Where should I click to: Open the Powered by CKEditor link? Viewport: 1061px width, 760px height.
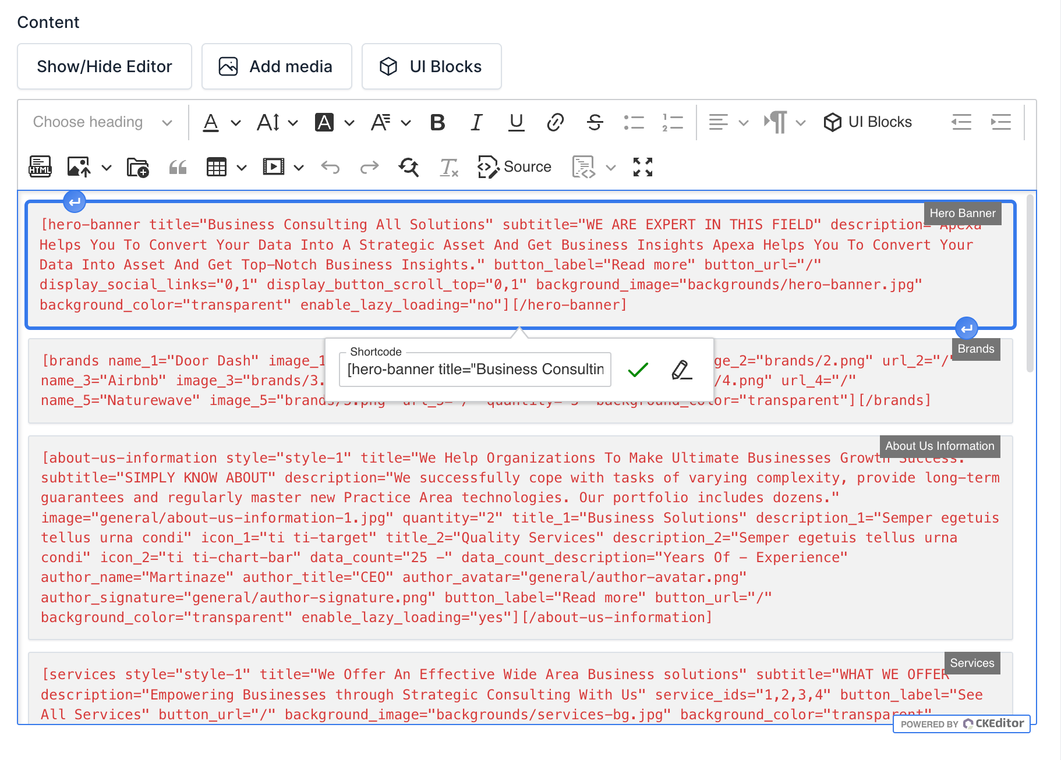[x=962, y=724]
